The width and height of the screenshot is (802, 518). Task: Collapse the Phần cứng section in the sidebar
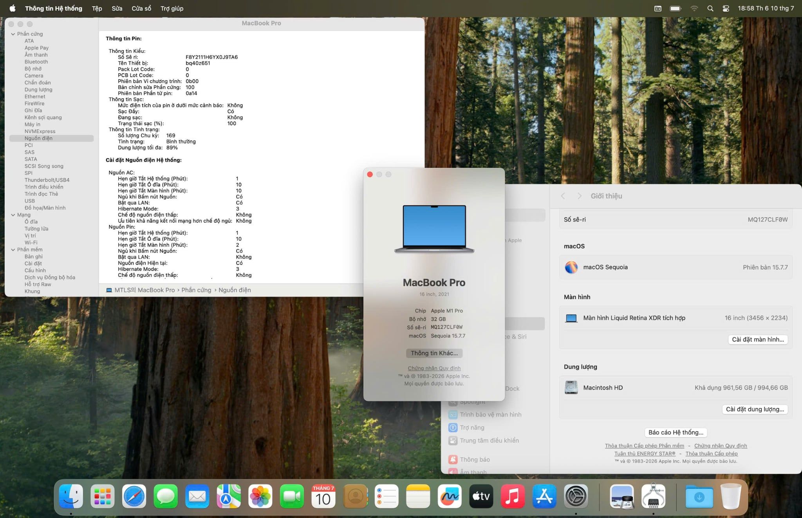pyautogui.click(x=13, y=34)
